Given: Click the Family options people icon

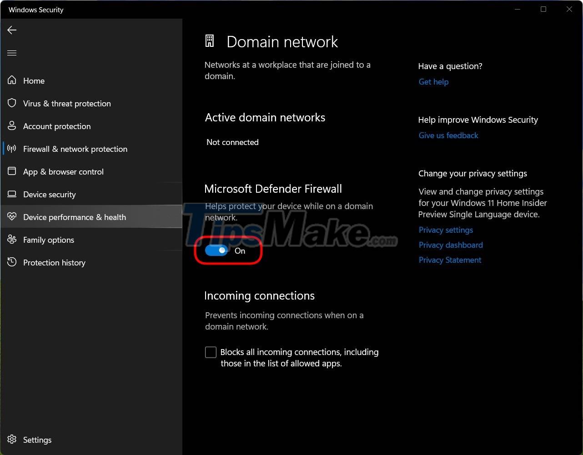Looking at the screenshot, I should (x=12, y=240).
